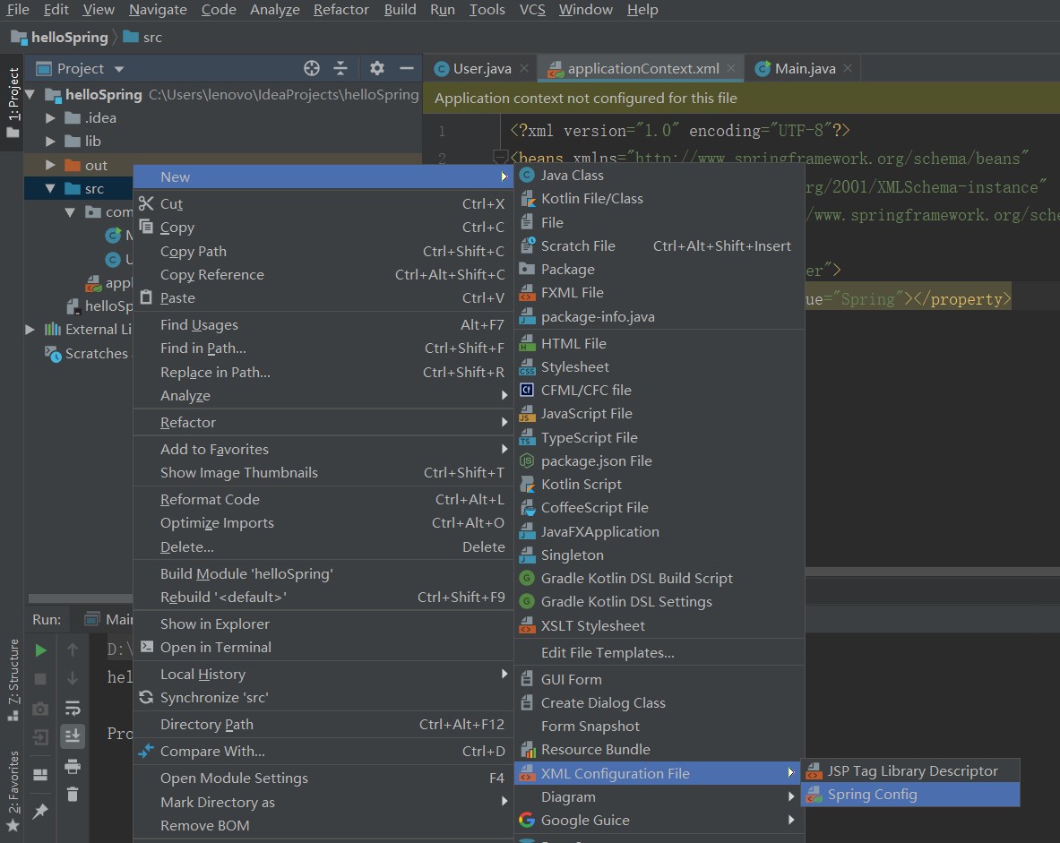
Task: Click Paste in the context menu
Action: pyautogui.click(x=323, y=298)
